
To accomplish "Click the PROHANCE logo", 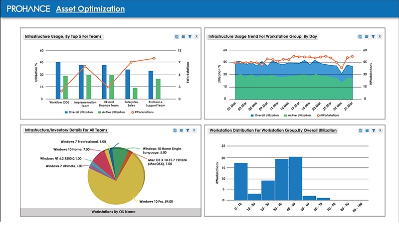I will [x=28, y=9].
